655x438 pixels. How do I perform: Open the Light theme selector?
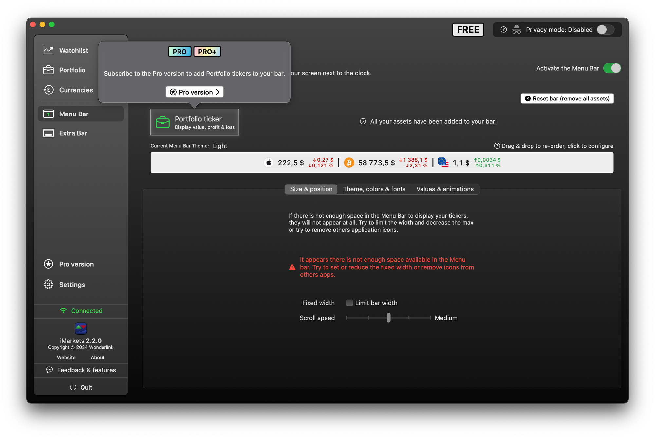point(220,146)
